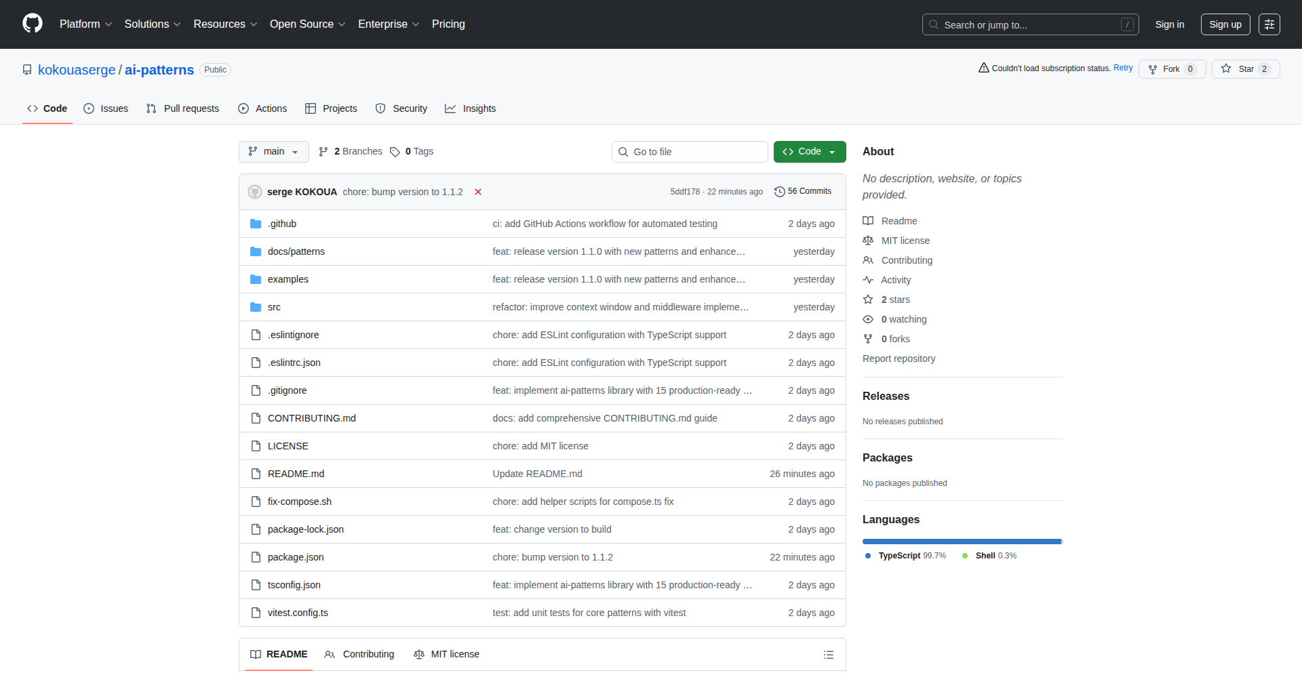Click the failed status X icon on commit
This screenshot has width=1302, height=673.
[x=478, y=192]
